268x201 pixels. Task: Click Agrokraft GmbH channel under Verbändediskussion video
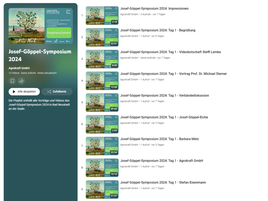(129, 101)
